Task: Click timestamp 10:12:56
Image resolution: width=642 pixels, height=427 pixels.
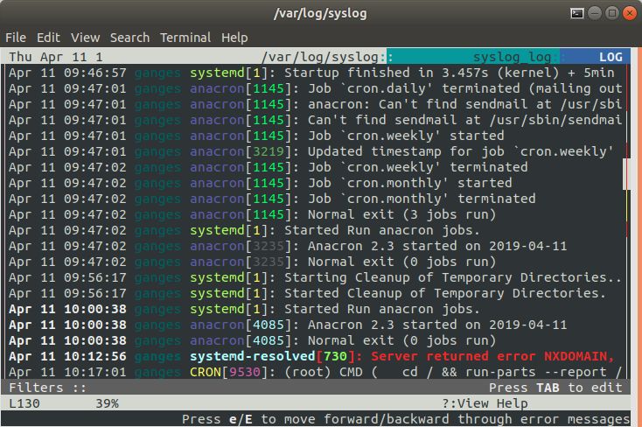Action: tap(95, 356)
